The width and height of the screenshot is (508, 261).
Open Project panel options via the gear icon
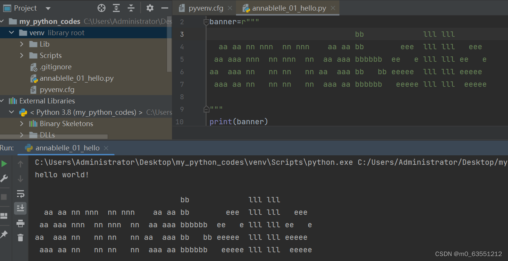tap(150, 8)
